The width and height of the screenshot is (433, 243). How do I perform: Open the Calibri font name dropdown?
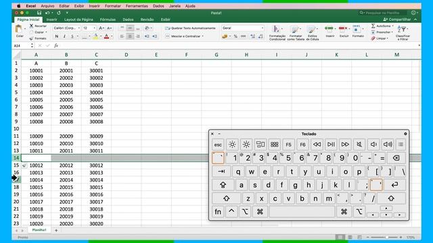pos(78,28)
